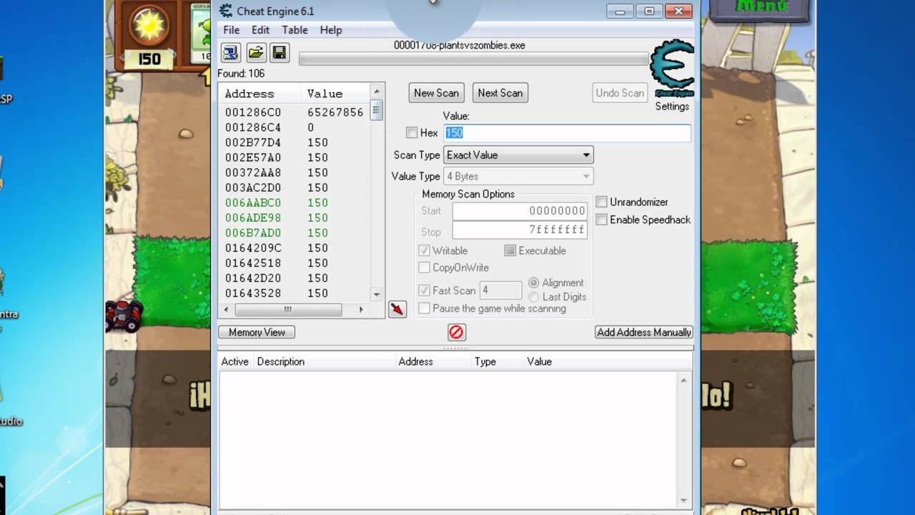Open the File menu
915x515 pixels.
click(231, 30)
